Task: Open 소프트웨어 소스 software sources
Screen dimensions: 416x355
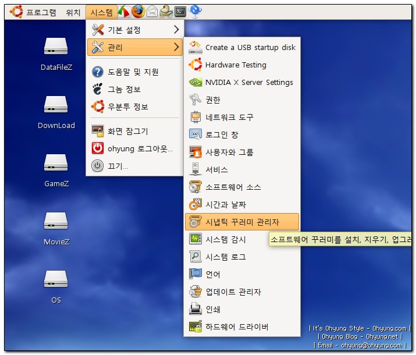Action: [x=242, y=187]
